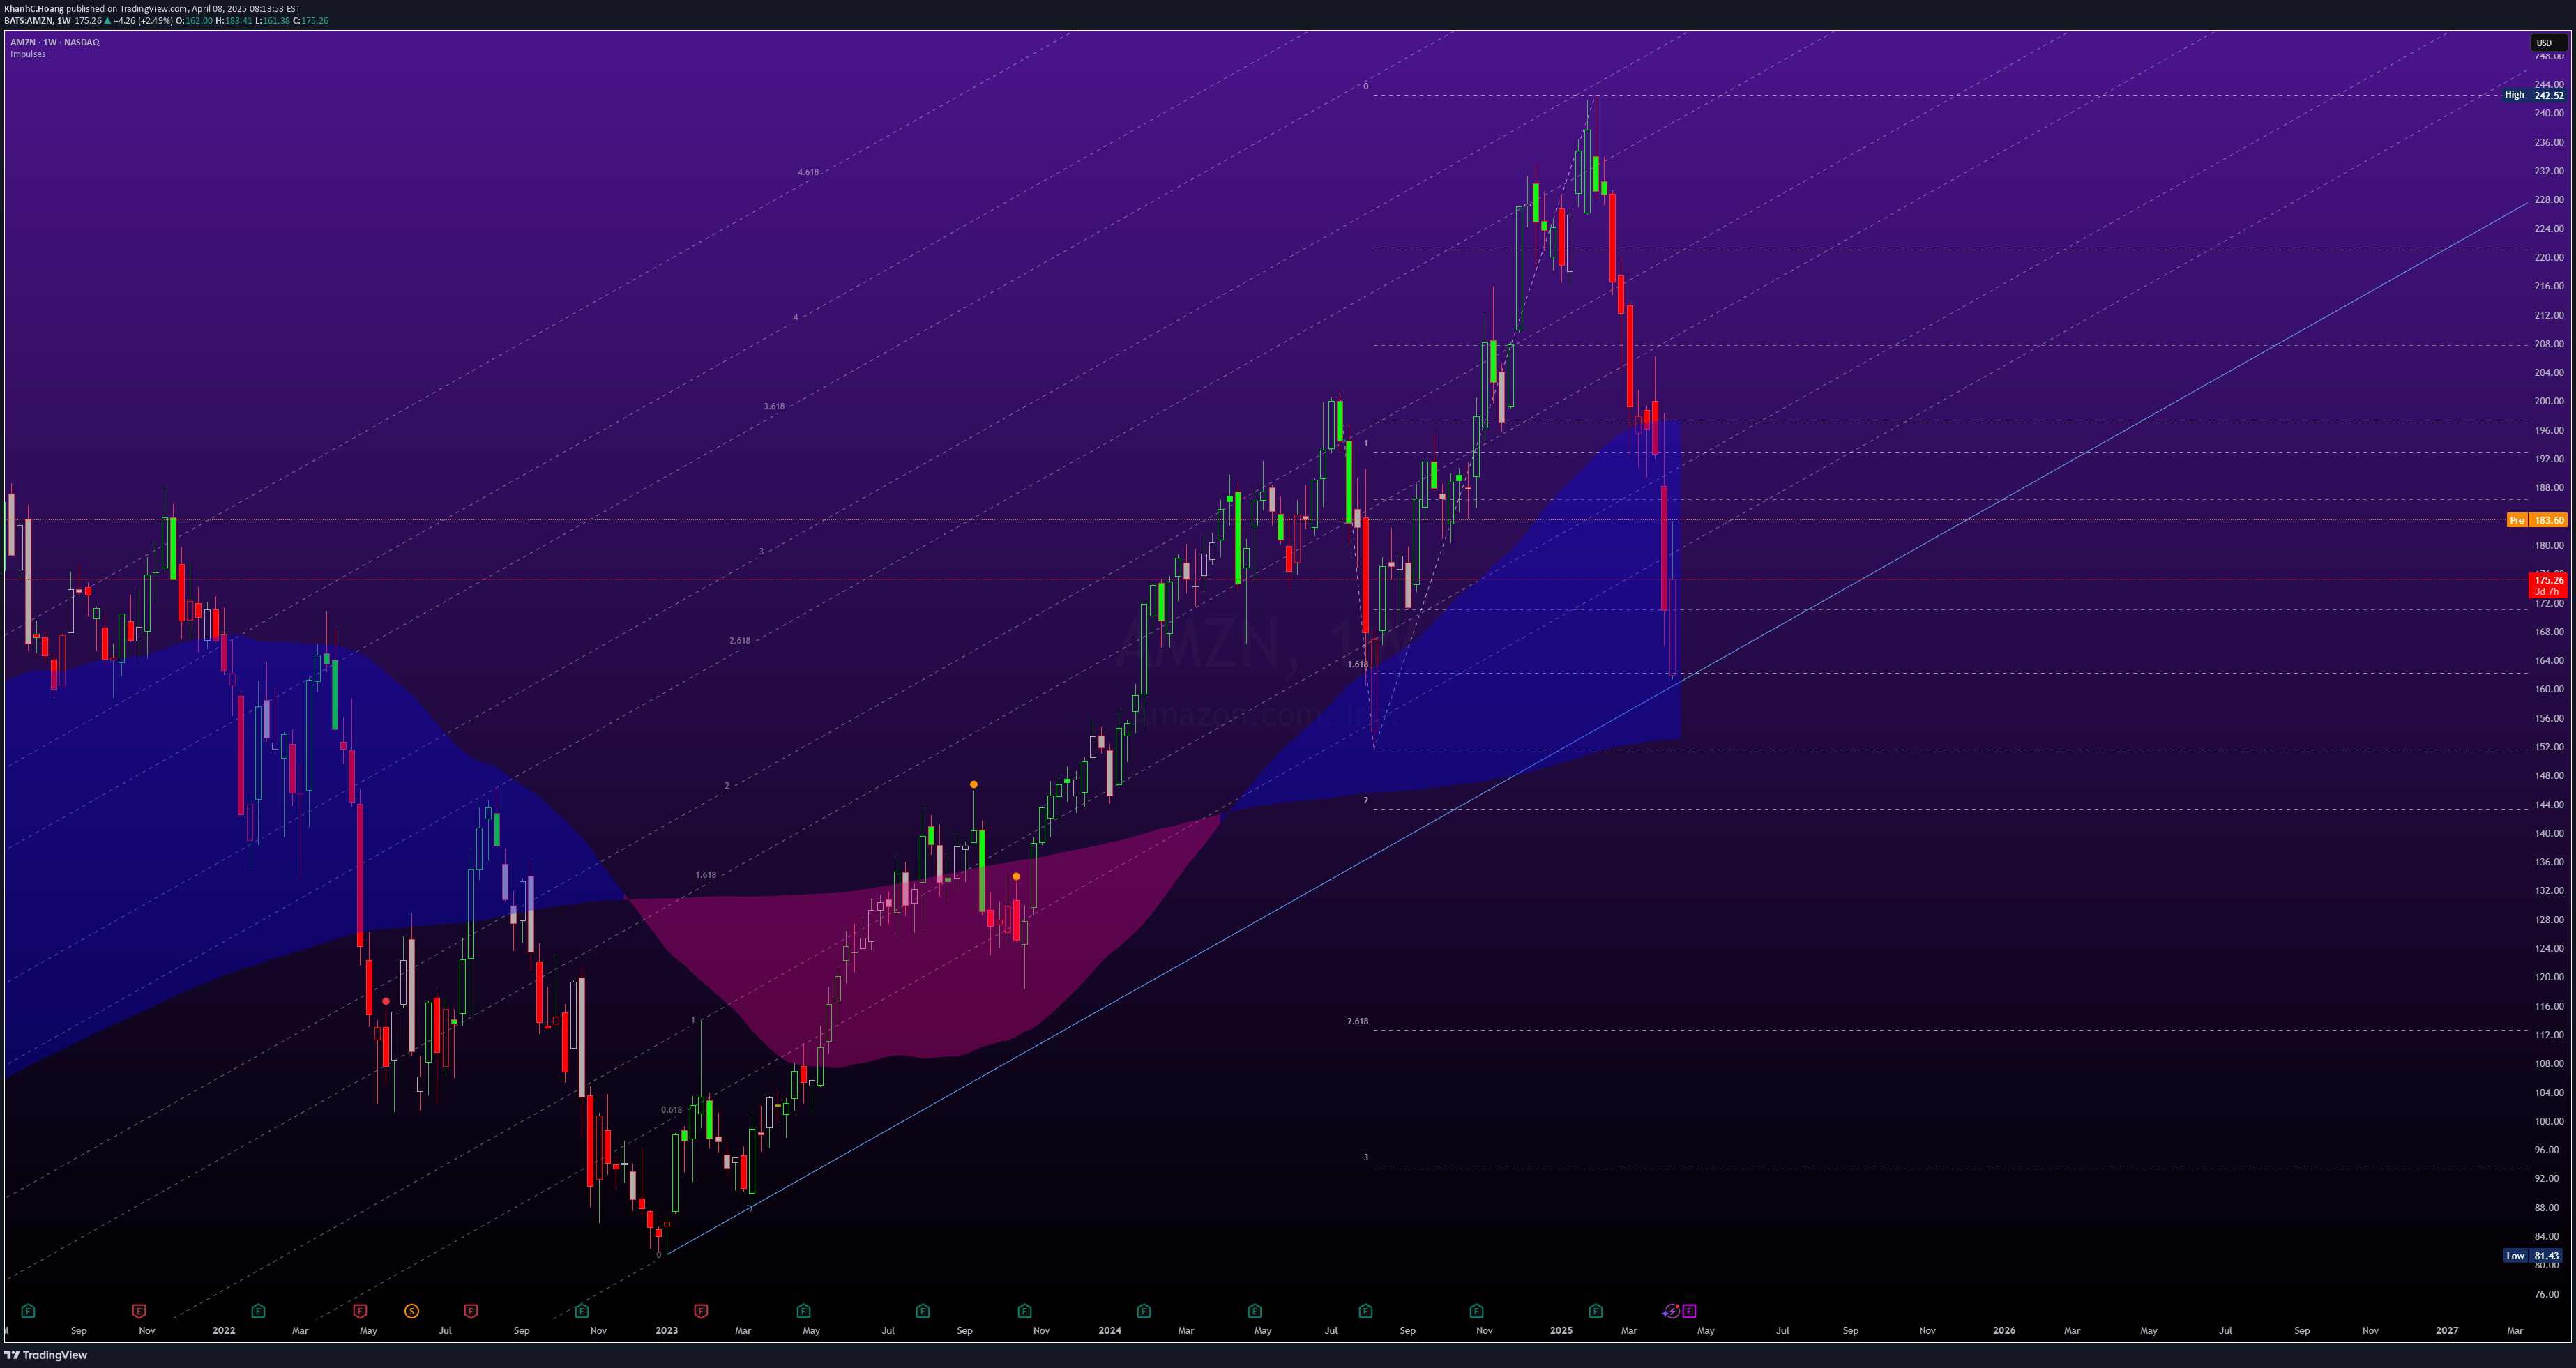Click the 2026 label on the time axis
This screenshot has width=2576, height=1368.
pyautogui.click(x=2003, y=1330)
